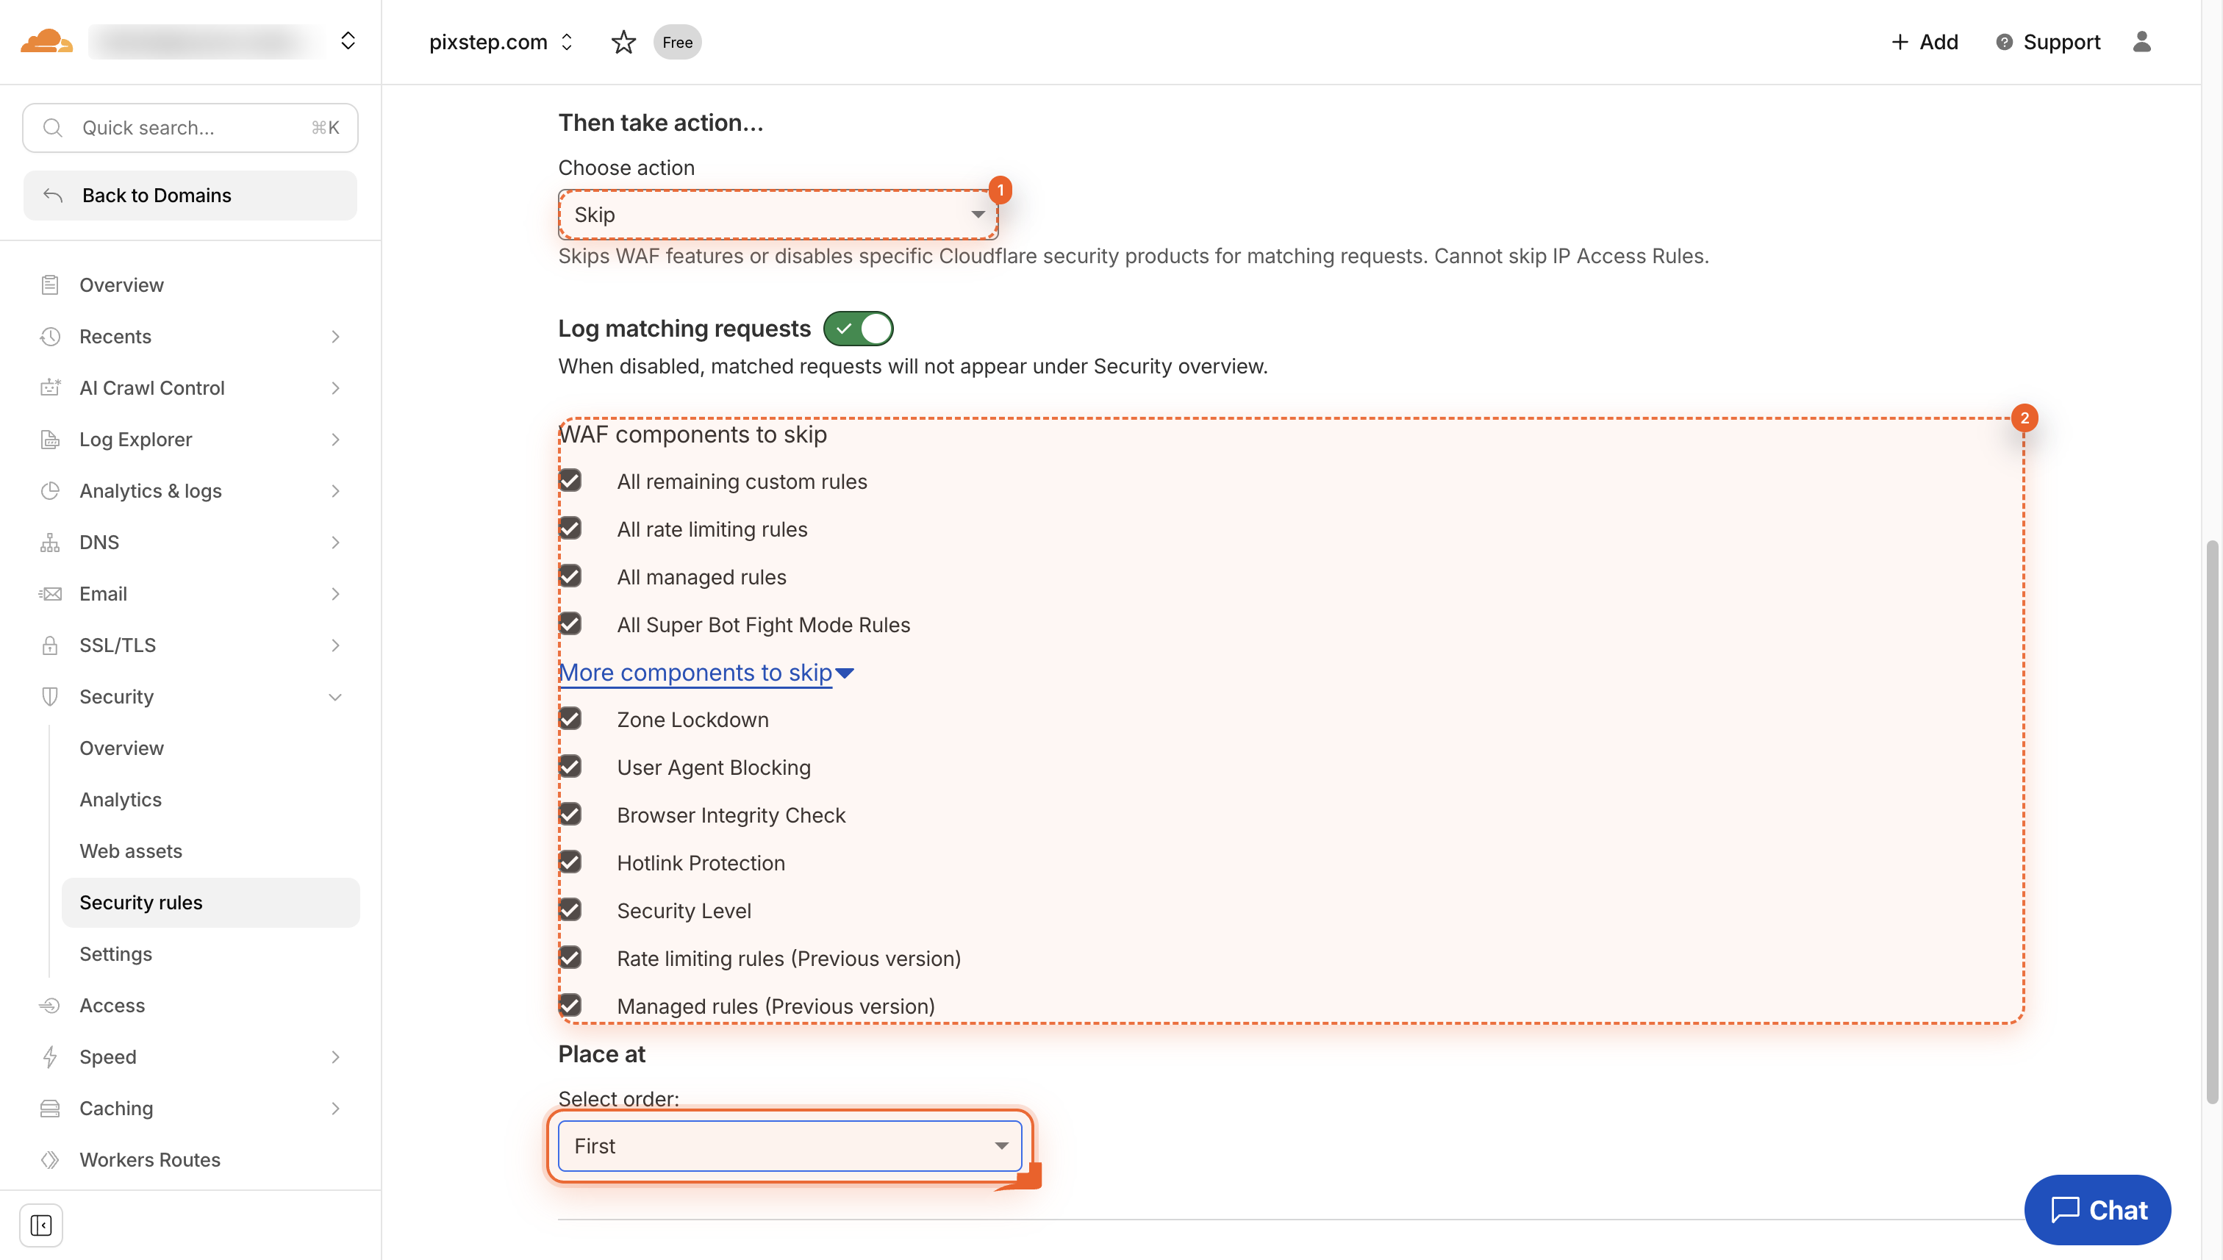The height and width of the screenshot is (1260, 2223).
Task: Click Back to Domains
Action: (157, 195)
